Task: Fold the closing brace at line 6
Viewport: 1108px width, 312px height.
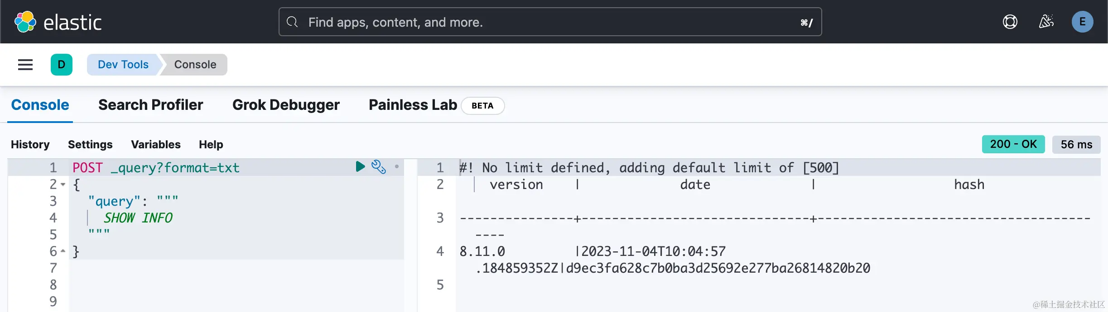Action: 63,251
